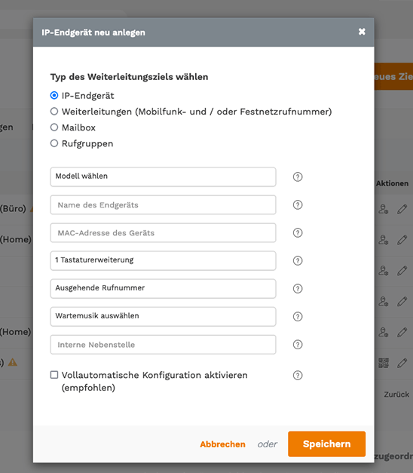Open help icon for Interne Nebenstelle

pyautogui.click(x=298, y=345)
